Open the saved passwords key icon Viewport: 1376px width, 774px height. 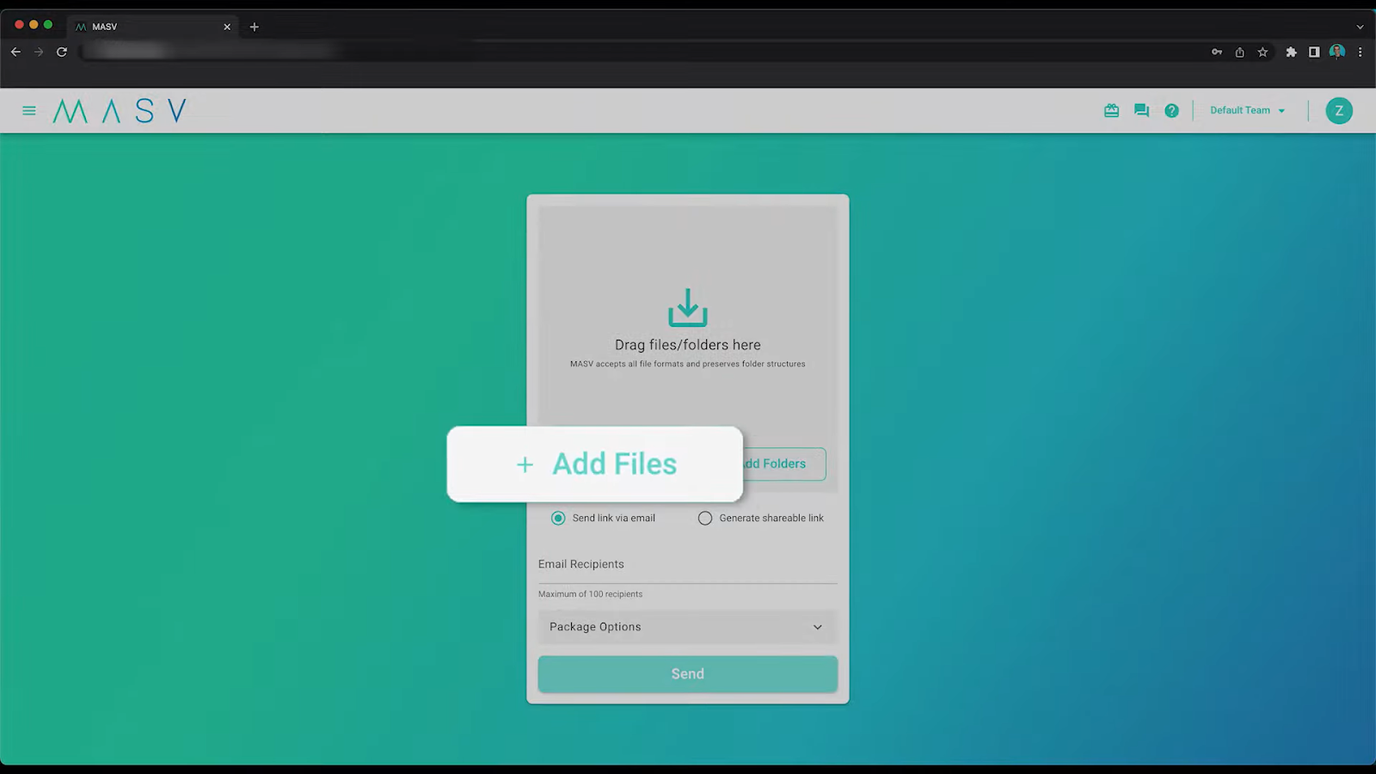point(1217,52)
